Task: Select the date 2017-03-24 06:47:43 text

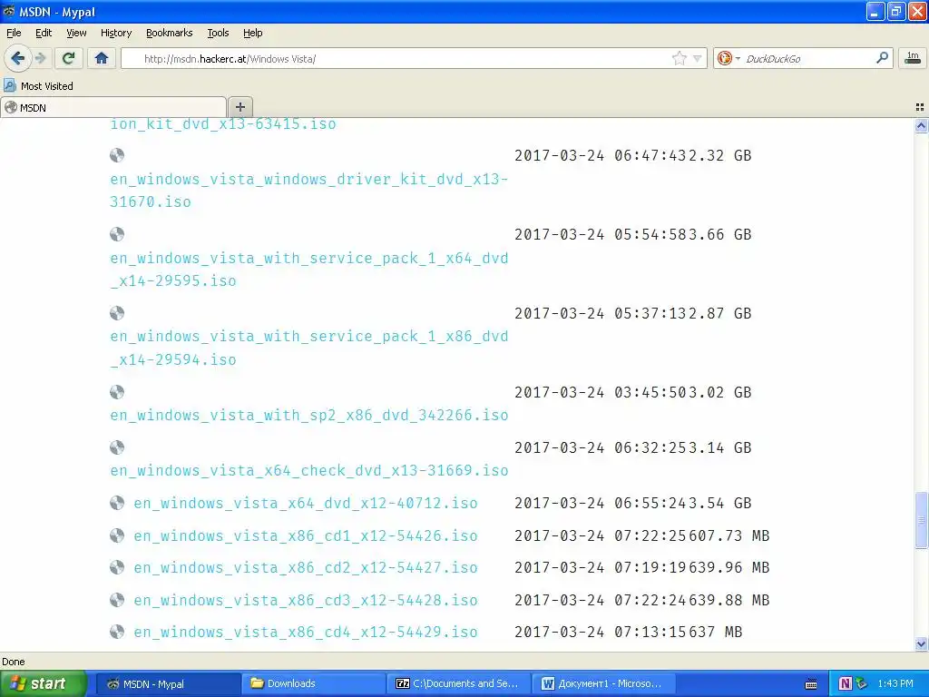Action: (601, 155)
